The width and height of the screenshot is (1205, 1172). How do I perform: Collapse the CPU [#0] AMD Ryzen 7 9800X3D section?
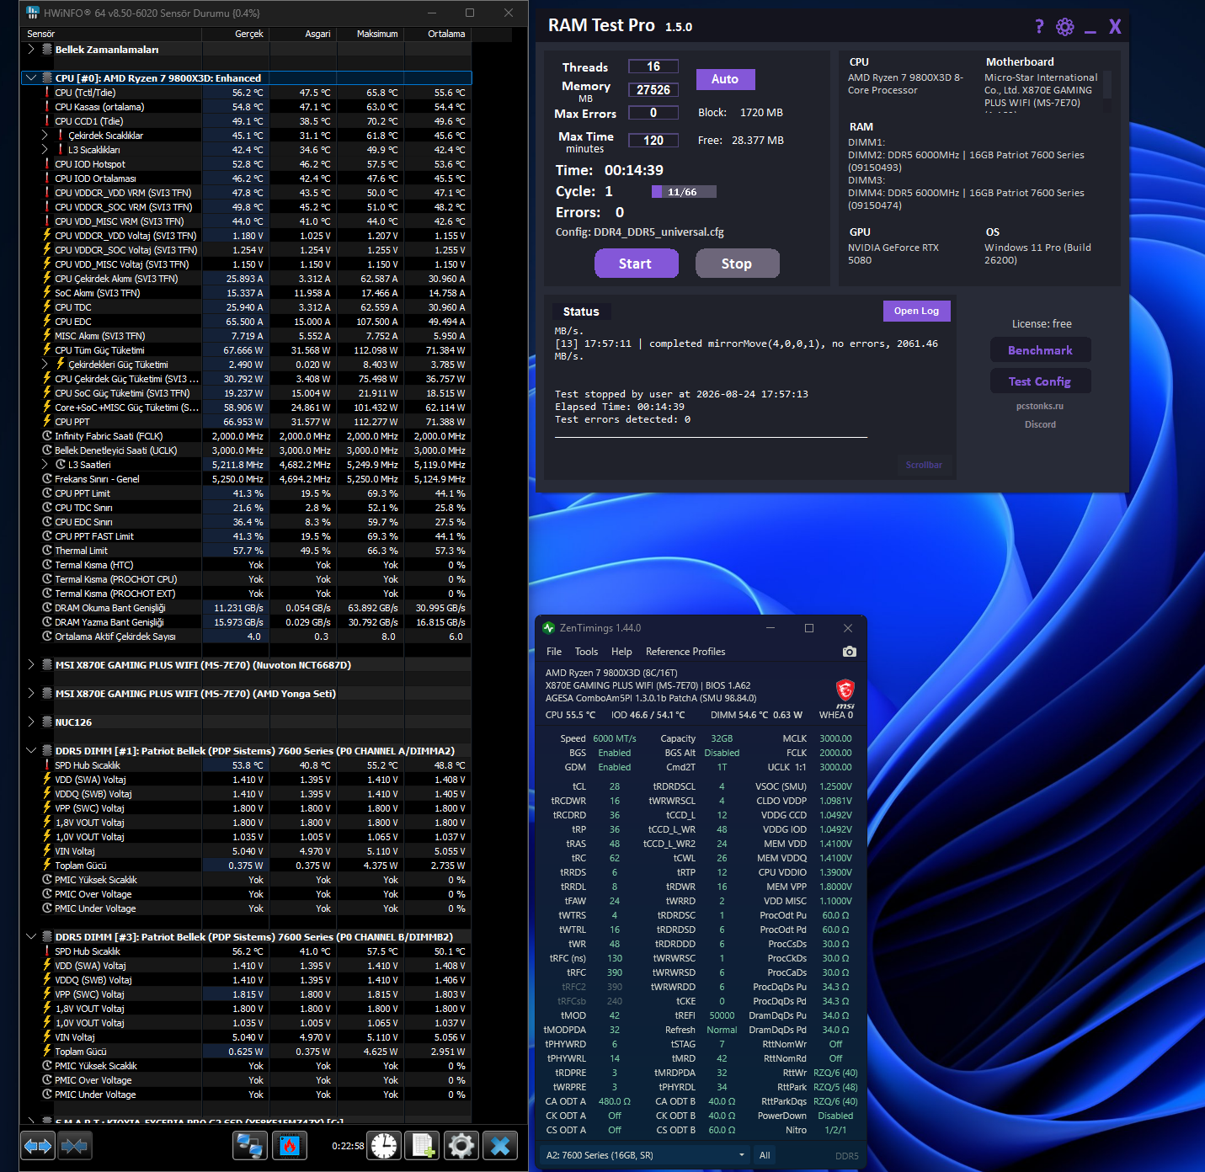31,78
